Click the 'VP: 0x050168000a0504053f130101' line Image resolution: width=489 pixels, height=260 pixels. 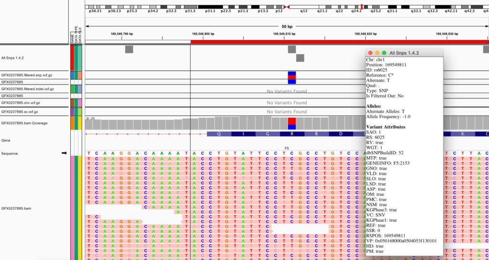pos(401,241)
